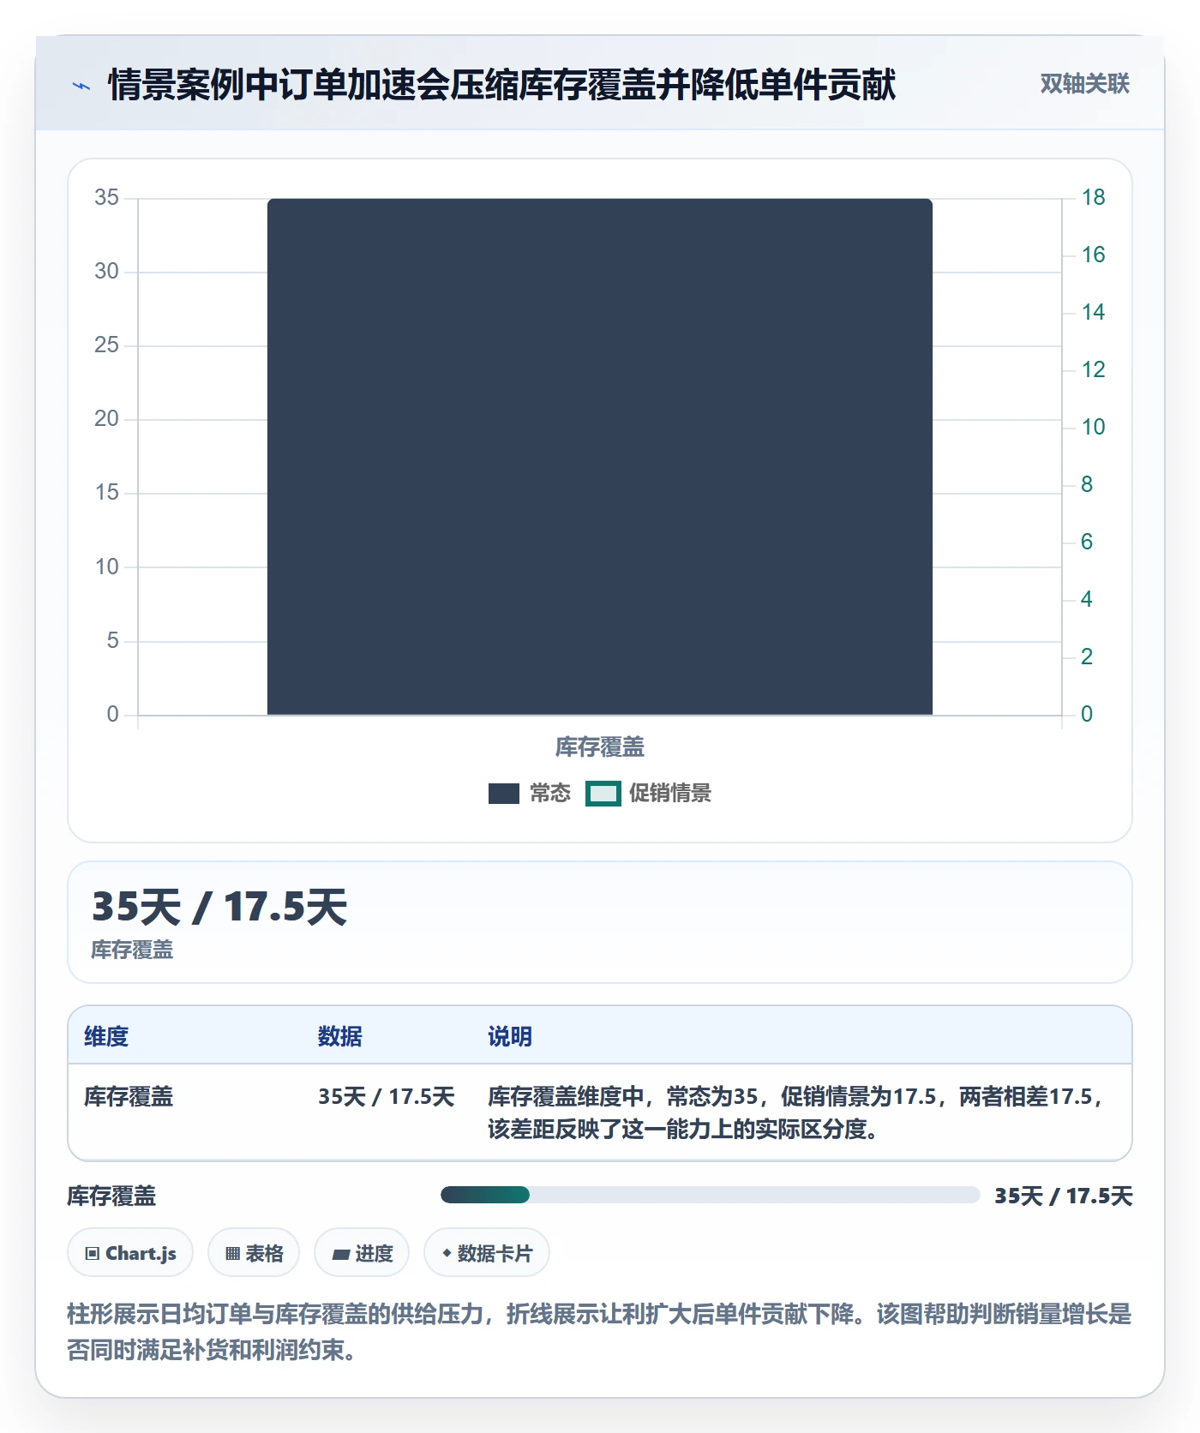
Task: Click the footer paragraph starting 柱形展示日均订单
Action: click(599, 1332)
